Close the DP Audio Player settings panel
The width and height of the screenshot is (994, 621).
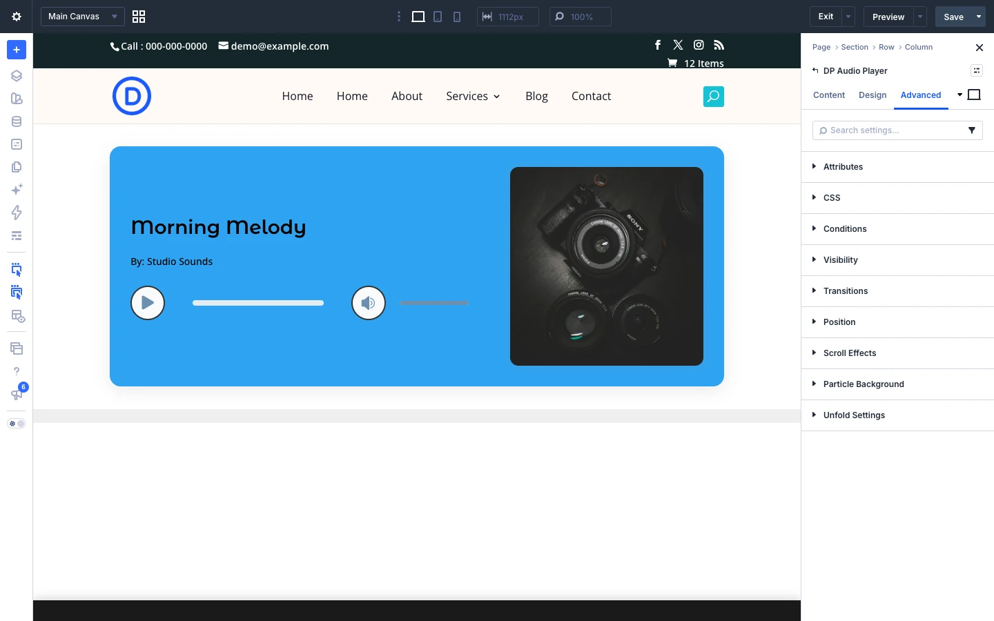tap(979, 48)
